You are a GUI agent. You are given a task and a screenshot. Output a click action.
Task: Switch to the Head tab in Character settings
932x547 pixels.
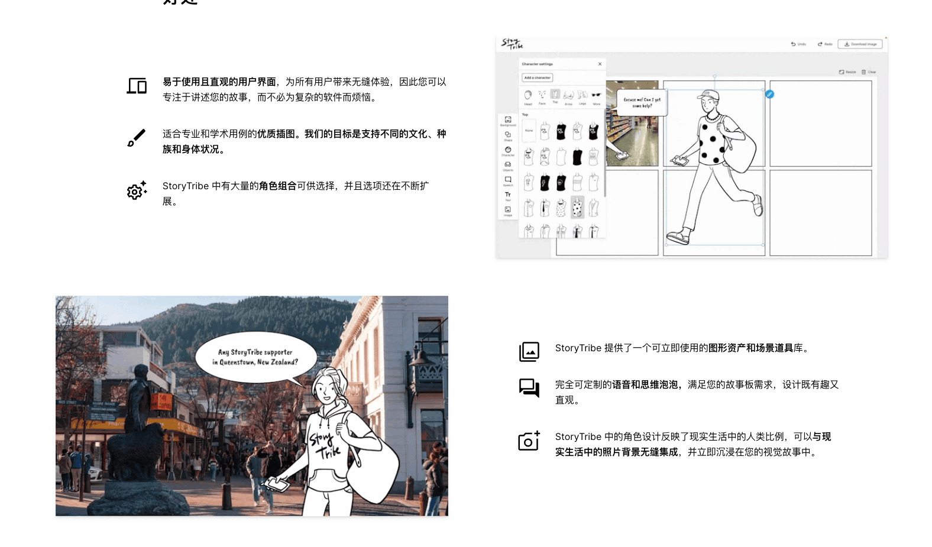coord(528,97)
